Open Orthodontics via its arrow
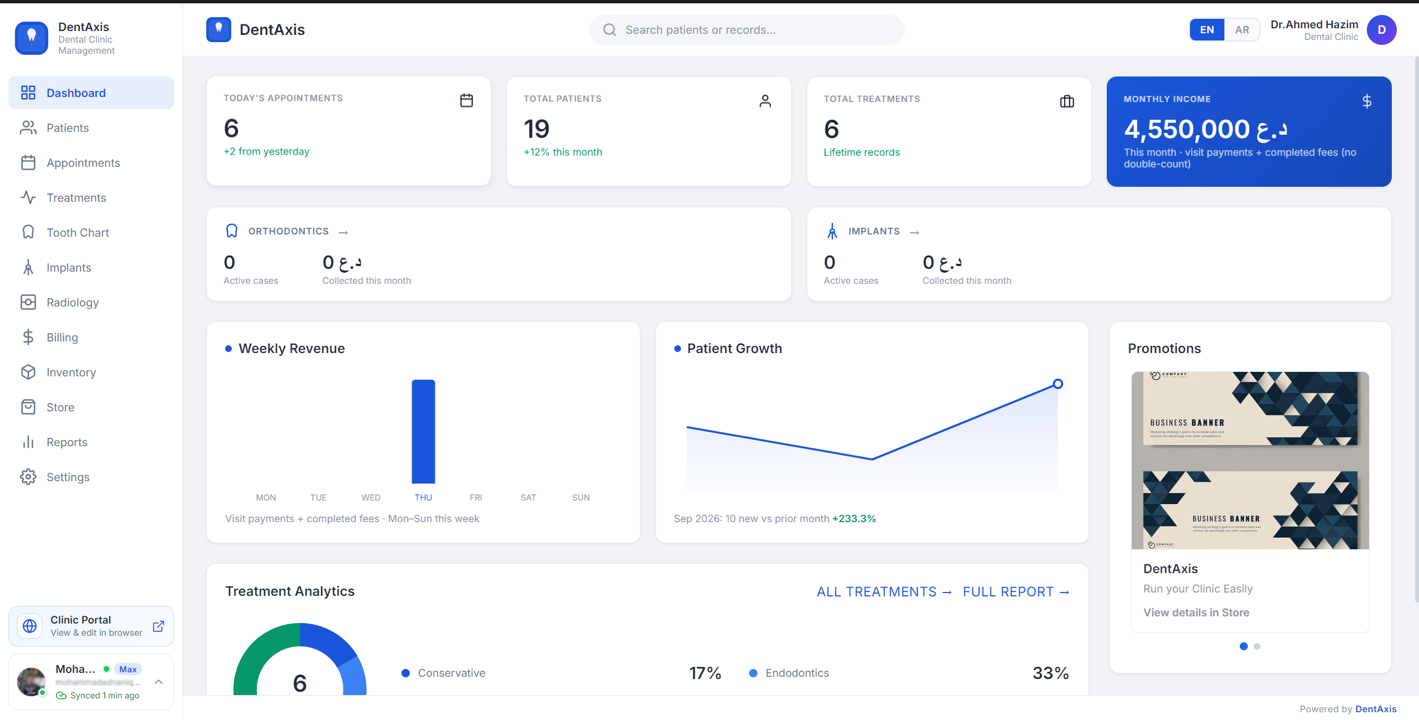The height and width of the screenshot is (720, 1419). 343,232
